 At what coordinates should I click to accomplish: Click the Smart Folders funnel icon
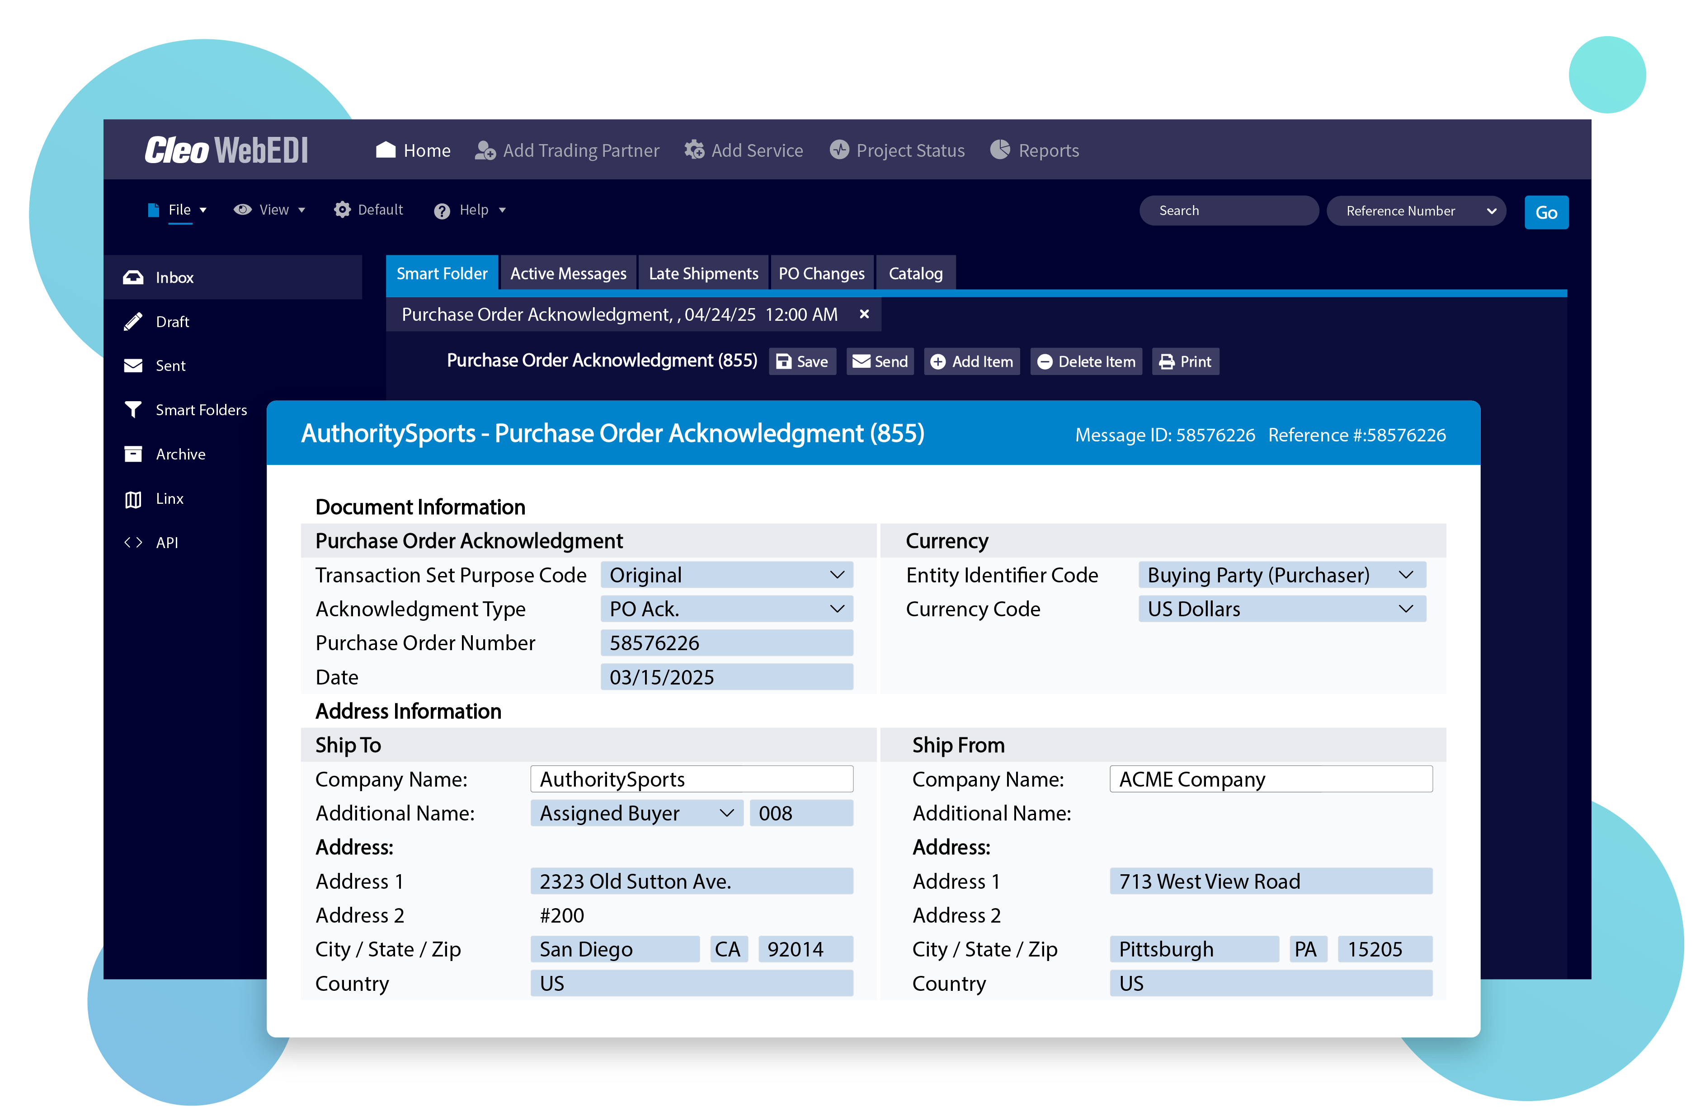(133, 410)
